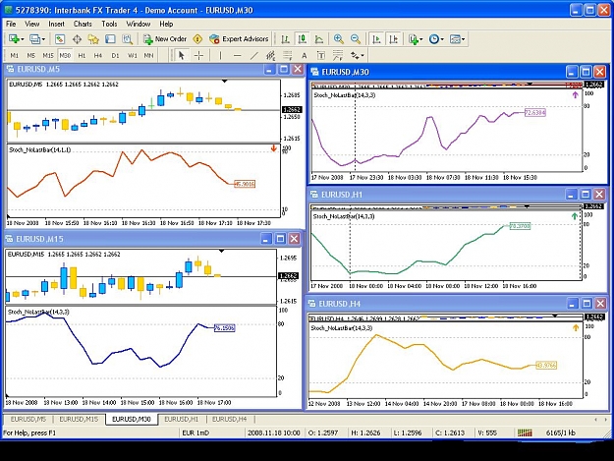Viewport: 614px width, 461px height.
Task: Switch to the EURUSD,M5 chart tab
Action: (x=28, y=419)
